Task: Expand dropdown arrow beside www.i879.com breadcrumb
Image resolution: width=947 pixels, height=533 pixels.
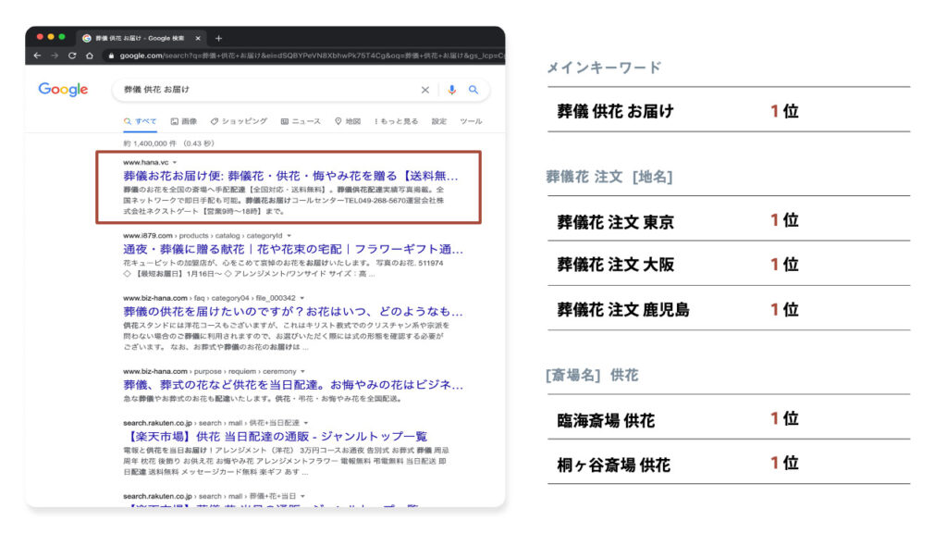Action: click(289, 236)
